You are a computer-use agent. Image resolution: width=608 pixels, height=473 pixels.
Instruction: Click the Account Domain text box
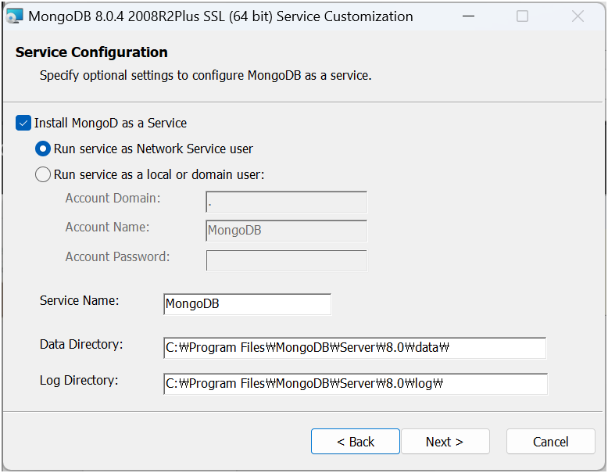tap(286, 202)
